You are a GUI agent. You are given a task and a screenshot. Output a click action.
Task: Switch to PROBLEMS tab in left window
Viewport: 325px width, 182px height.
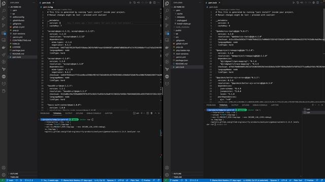[x=45, y=113]
